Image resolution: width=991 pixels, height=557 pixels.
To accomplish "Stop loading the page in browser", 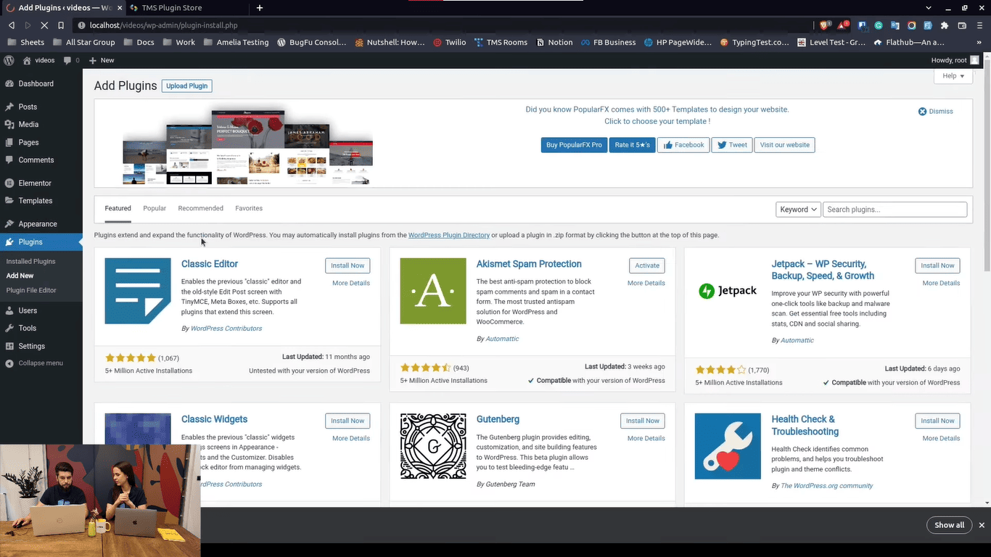I will pos(44,25).
